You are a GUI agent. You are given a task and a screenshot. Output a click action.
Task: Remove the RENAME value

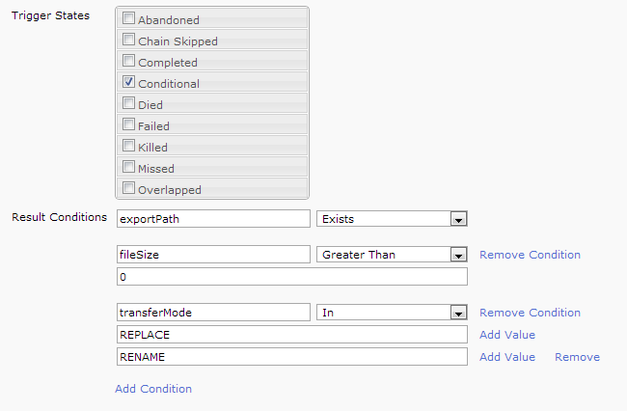[x=577, y=357]
